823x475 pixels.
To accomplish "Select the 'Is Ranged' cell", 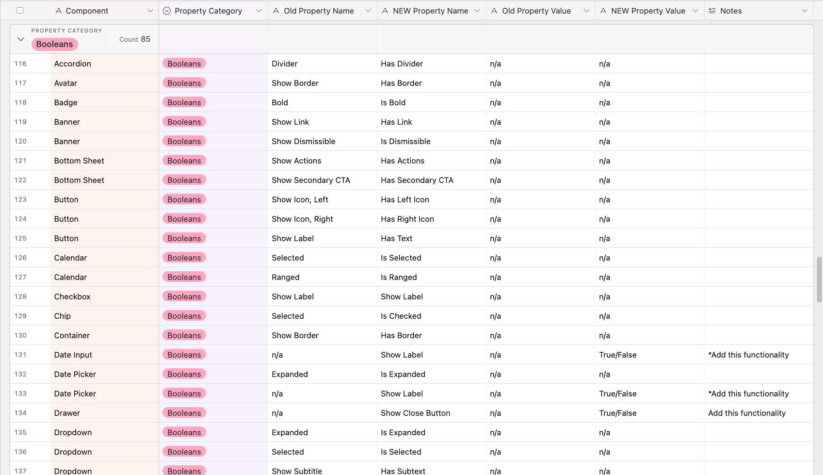I will pos(432,277).
